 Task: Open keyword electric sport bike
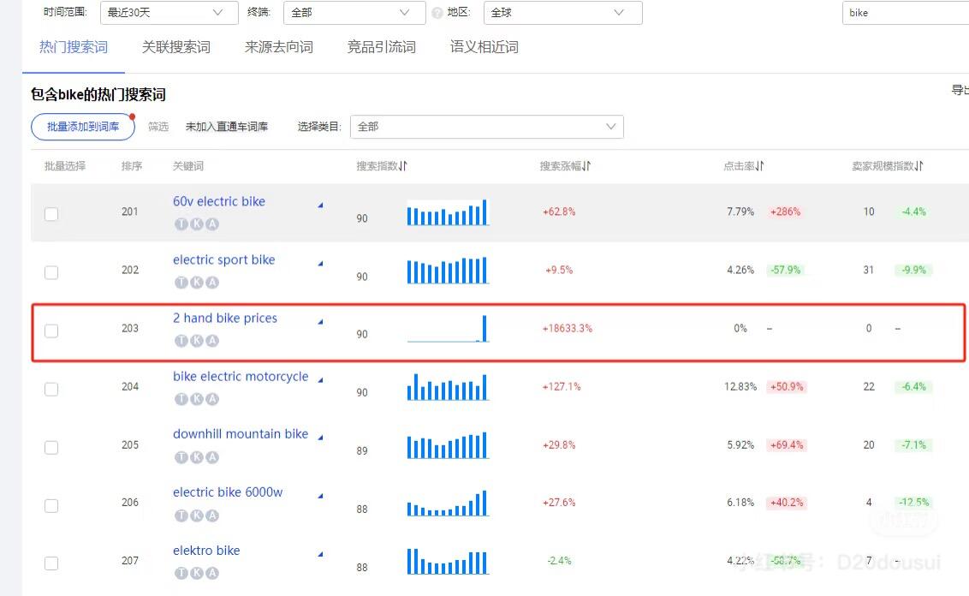tap(223, 259)
